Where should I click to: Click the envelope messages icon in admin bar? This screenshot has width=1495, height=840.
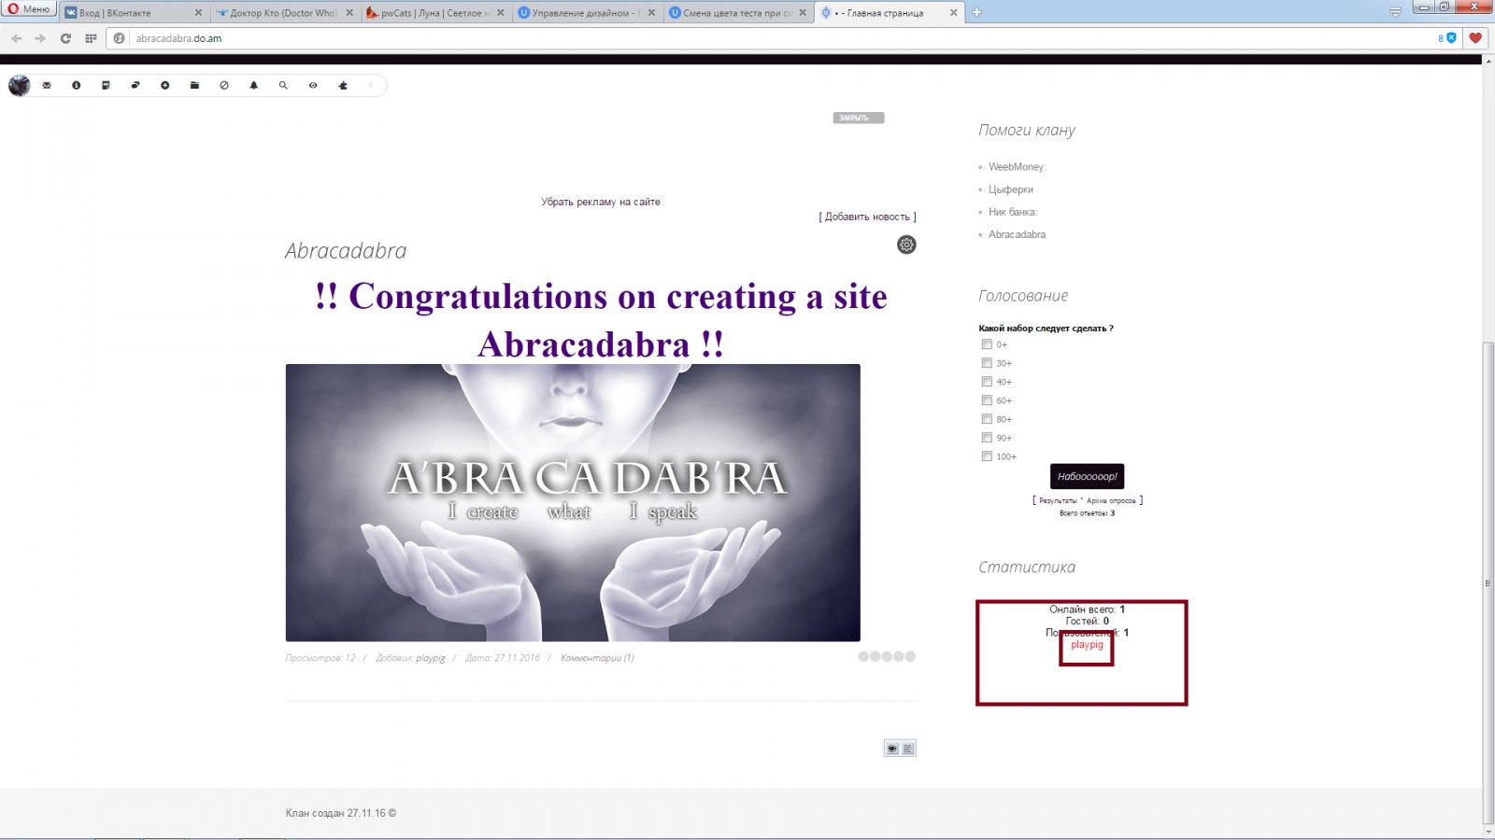[x=47, y=85]
